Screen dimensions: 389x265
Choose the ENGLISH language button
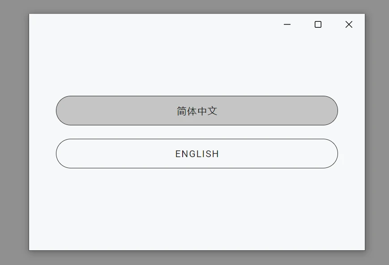tap(197, 154)
